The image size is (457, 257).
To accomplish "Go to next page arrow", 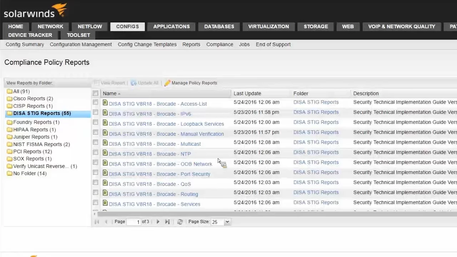I will (x=158, y=222).
